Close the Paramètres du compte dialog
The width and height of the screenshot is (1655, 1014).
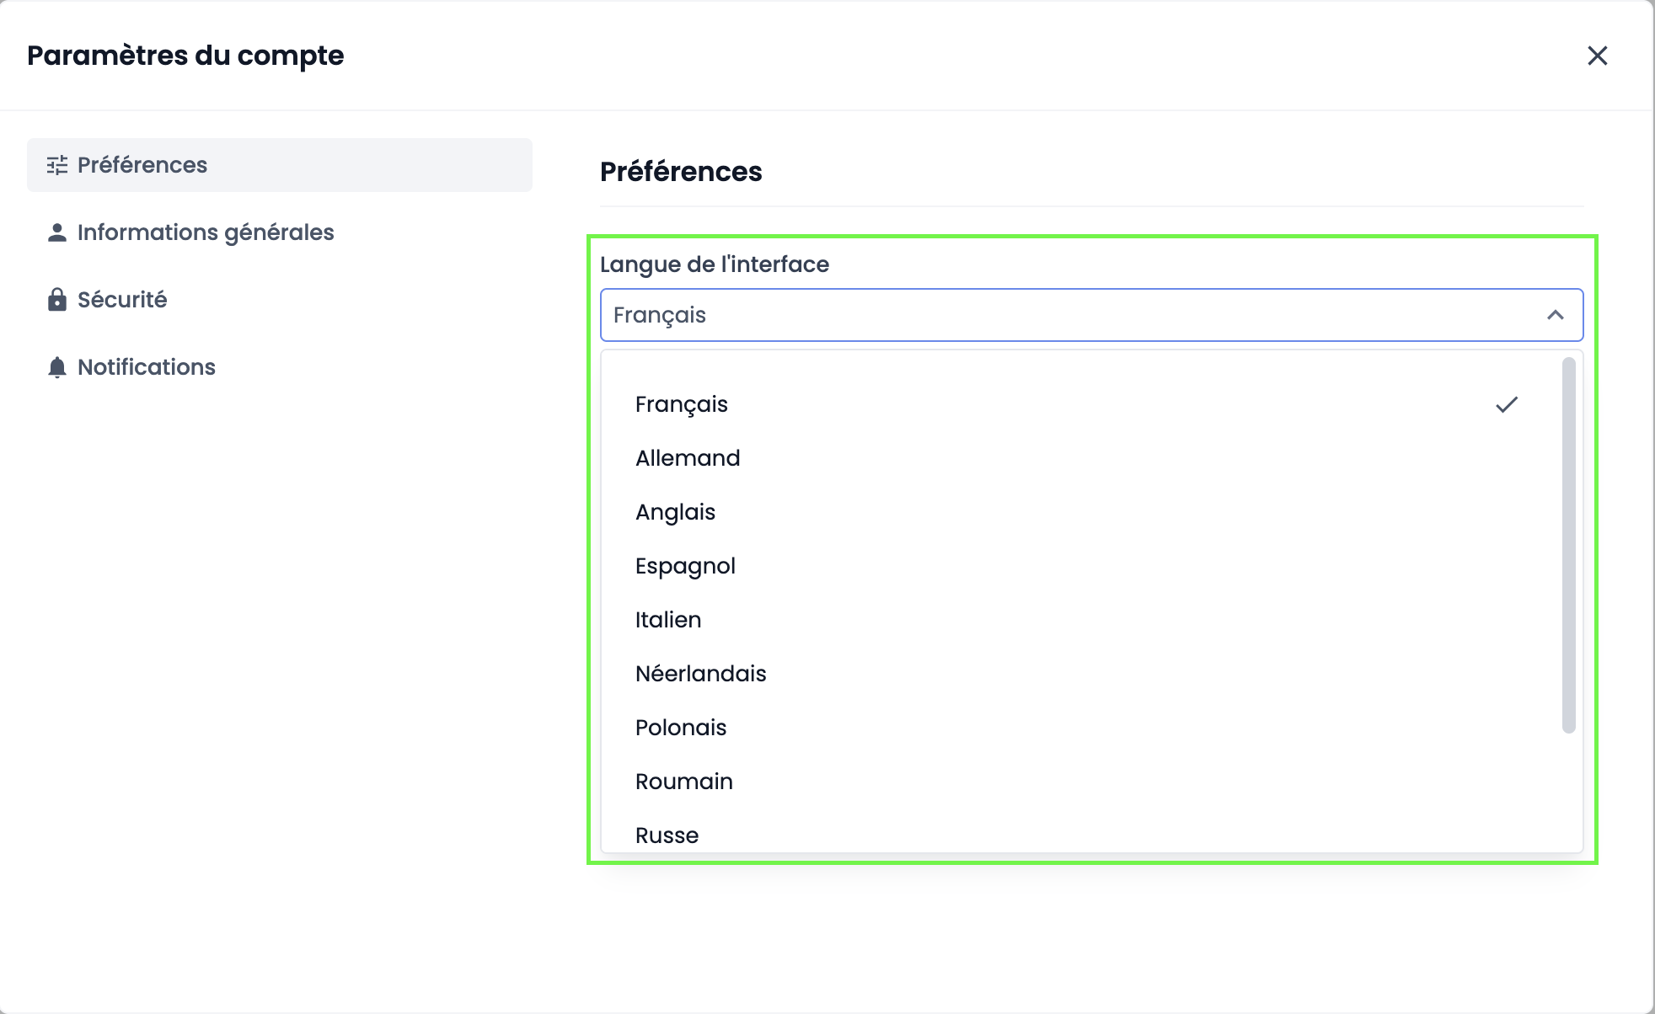(x=1597, y=56)
